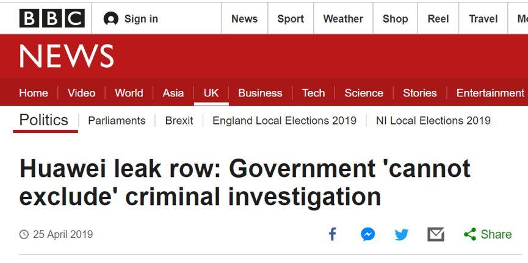Image resolution: width=528 pixels, height=263 pixels.
Task: Click the Sign in account icon
Action: (110, 19)
